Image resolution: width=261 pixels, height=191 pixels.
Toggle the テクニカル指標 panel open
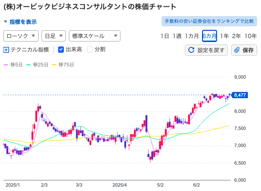[26, 50]
